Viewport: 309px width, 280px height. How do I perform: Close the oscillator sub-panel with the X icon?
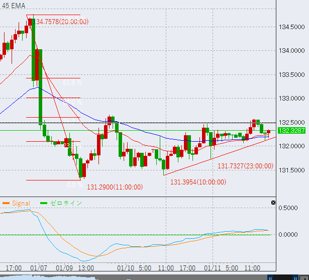pyautogui.click(x=273, y=203)
